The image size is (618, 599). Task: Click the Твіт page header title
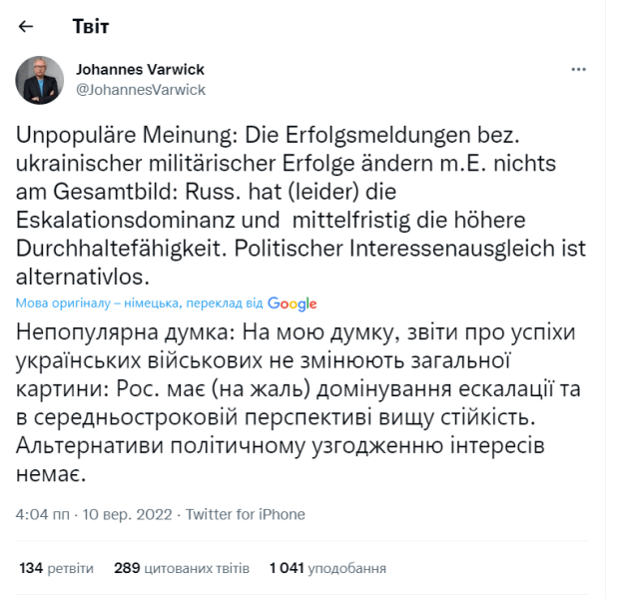point(91,26)
